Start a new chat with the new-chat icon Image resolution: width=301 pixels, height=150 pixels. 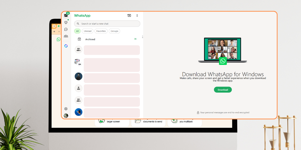click(x=129, y=15)
